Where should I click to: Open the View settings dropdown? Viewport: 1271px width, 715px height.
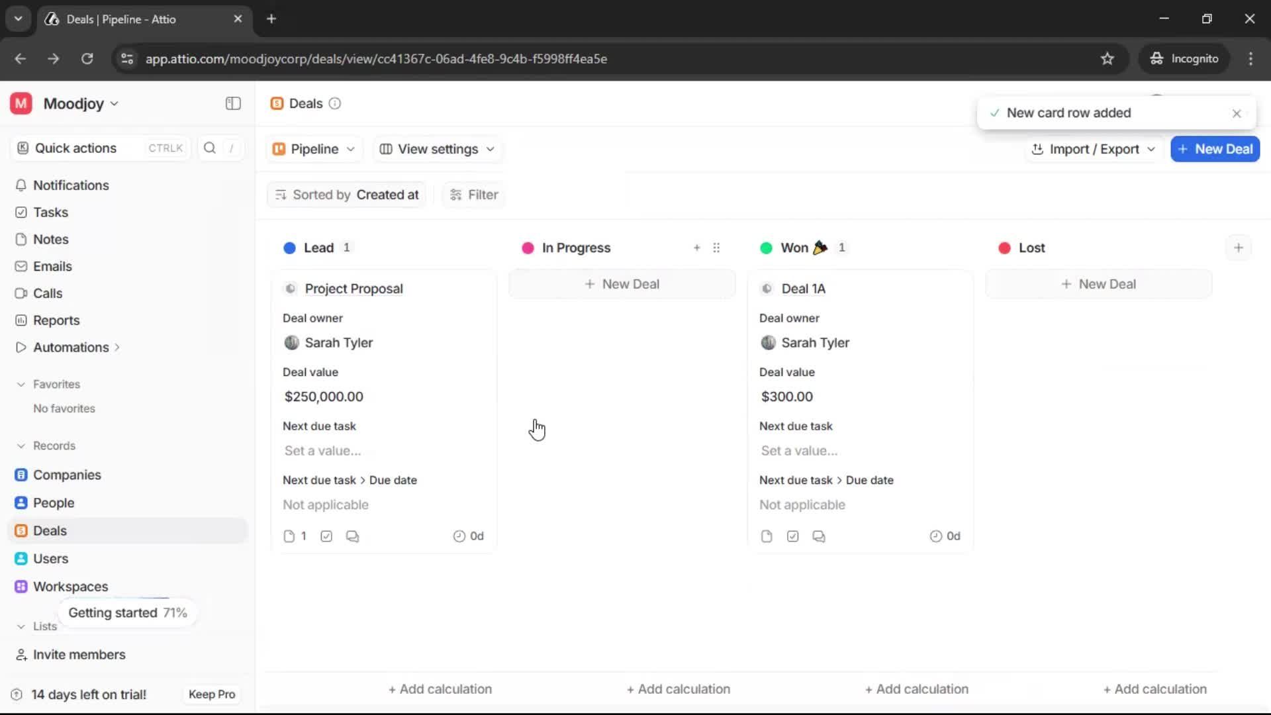(x=437, y=149)
